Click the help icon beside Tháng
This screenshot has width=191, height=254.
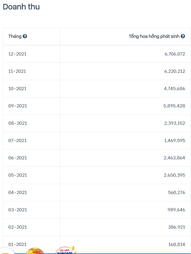click(25, 36)
